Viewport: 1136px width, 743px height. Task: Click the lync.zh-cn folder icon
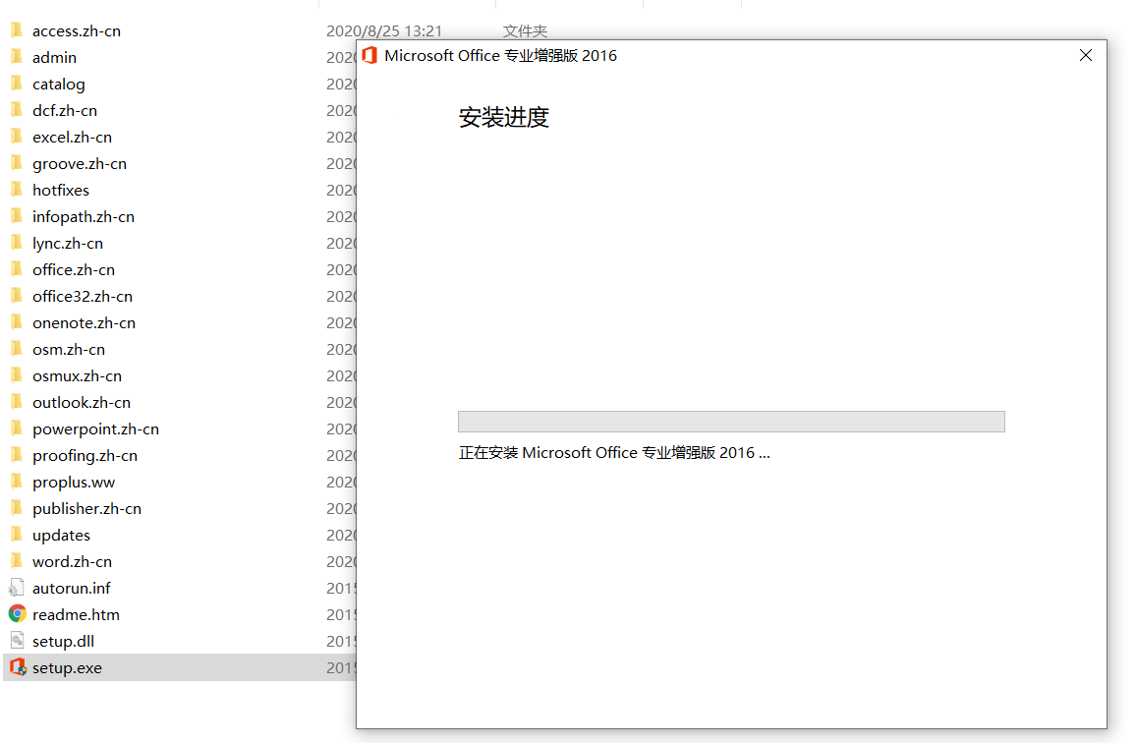click(x=17, y=243)
